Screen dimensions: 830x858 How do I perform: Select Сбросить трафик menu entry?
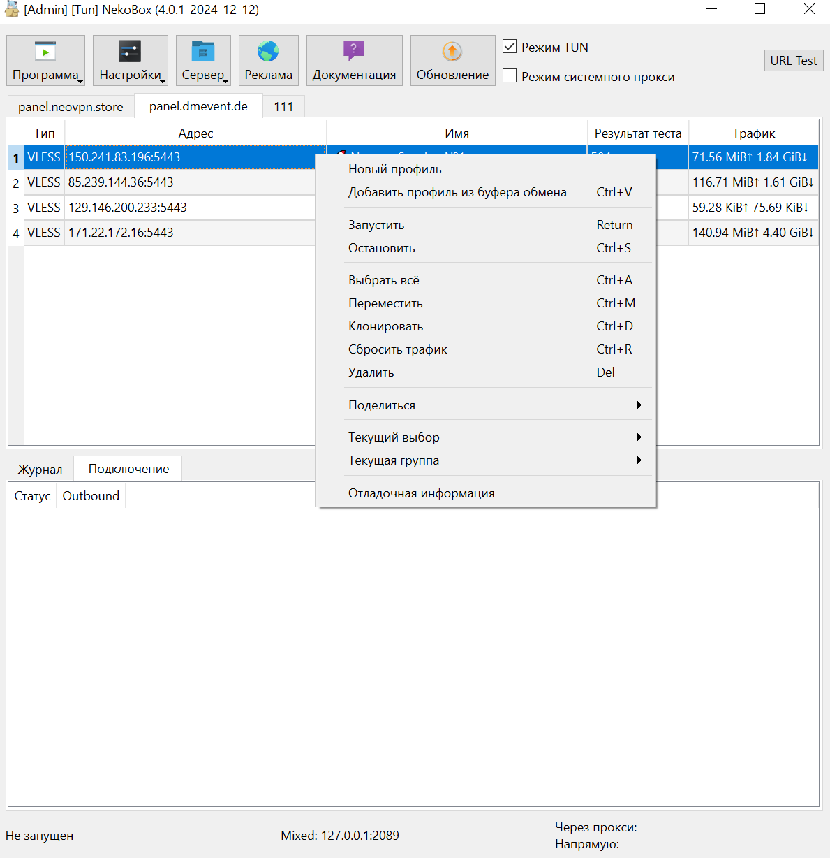click(x=486, y=349)
